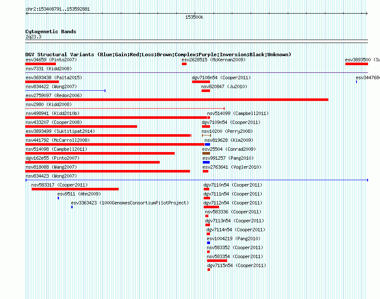Open dgv7113n54 (Cooper2011) label

(234, 221)
